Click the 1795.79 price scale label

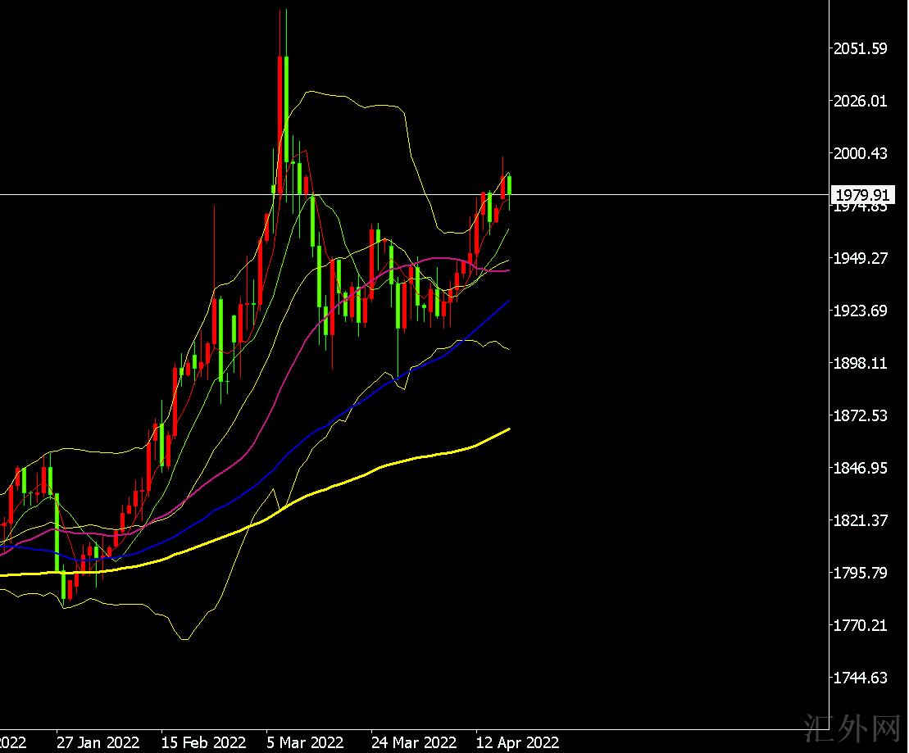click(860, 573)
